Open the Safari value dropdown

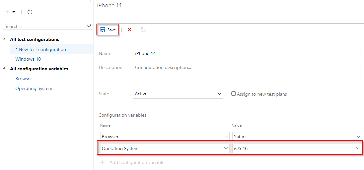click(x=297, y=137)
